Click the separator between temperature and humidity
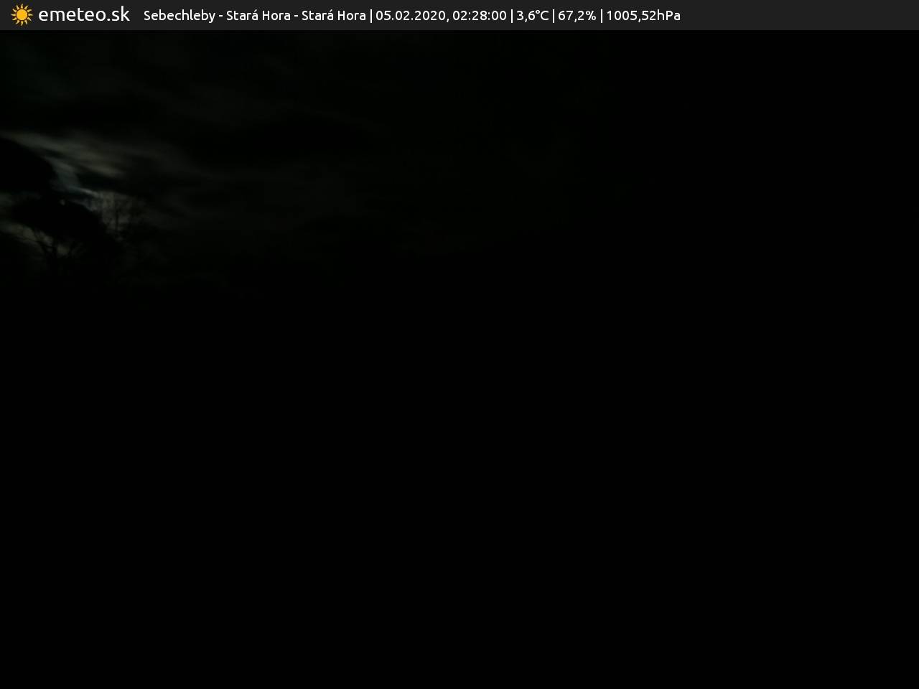The width and height of the screenshot is (919, 689). [x=554, y=16]
